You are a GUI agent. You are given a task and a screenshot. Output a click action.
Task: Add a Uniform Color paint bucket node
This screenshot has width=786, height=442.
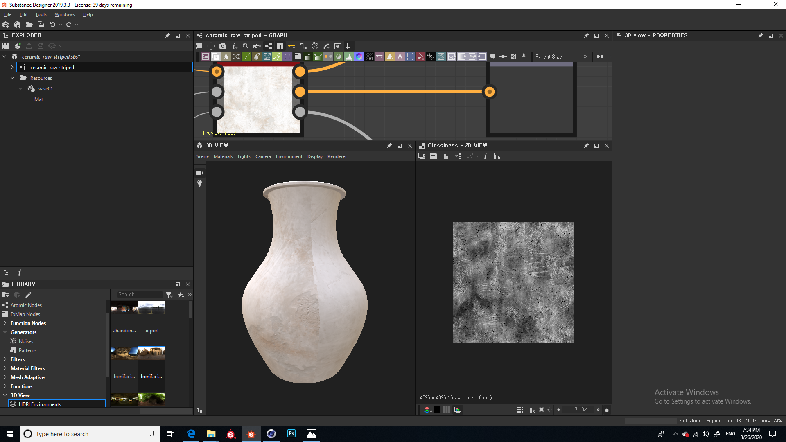click(420, 56)
